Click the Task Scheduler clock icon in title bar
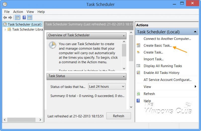Viewport: 201px width, 131px height. pos(5,4)
